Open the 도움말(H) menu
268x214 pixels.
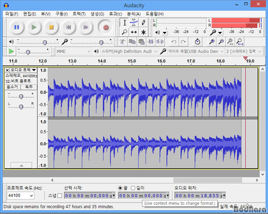(154, 14)
